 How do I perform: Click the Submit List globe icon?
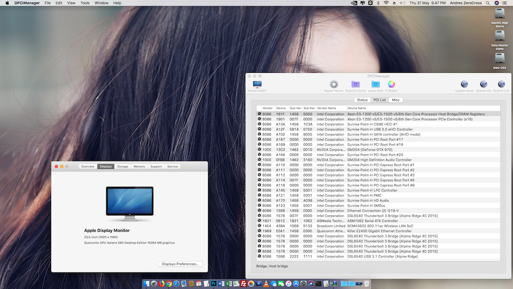(501, 85)
